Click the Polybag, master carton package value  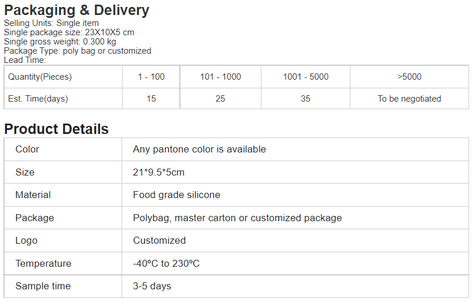point(237,218)
